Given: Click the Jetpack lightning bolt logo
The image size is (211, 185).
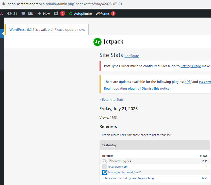Looking at the screenshot, I should coord(98,42).
